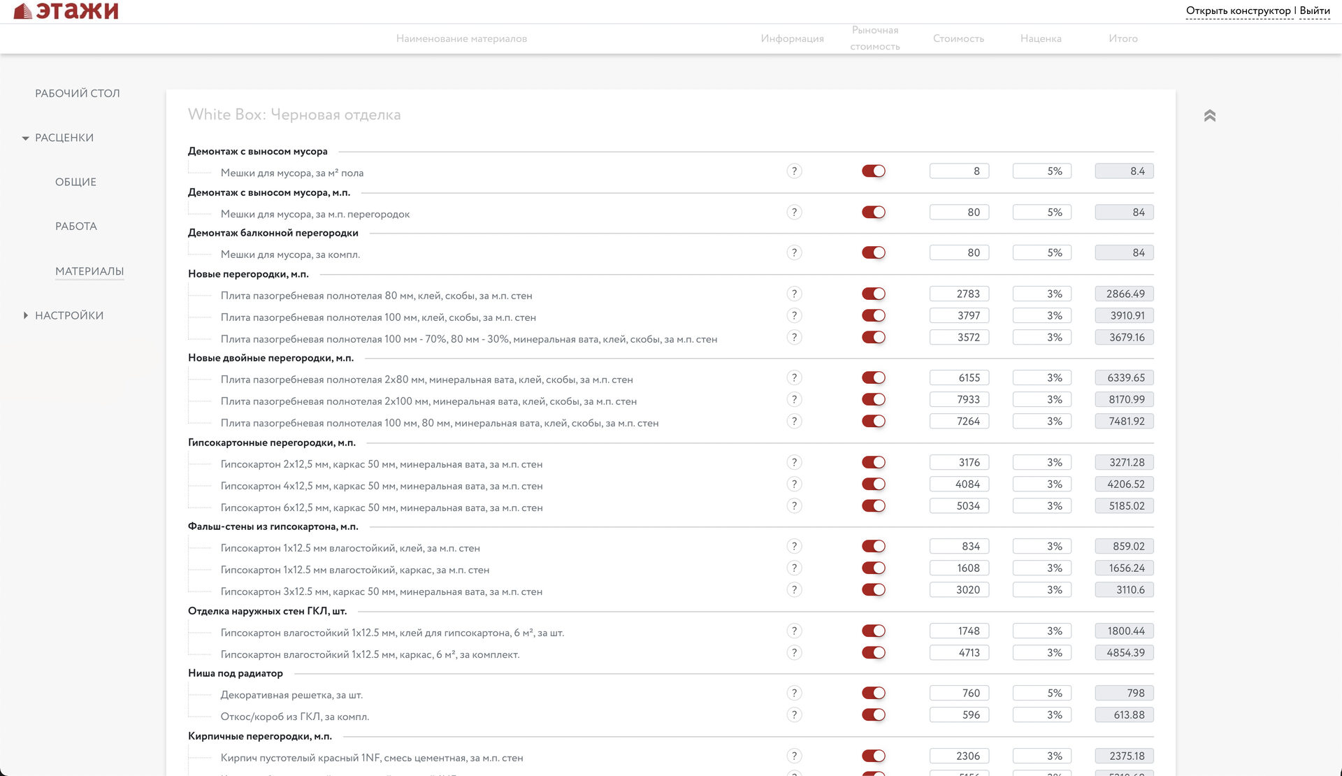Click question mark beside Декоративная решетка
Image resolution: width=1342 pixels, height=776 pixels.
[x=794, y=694]
